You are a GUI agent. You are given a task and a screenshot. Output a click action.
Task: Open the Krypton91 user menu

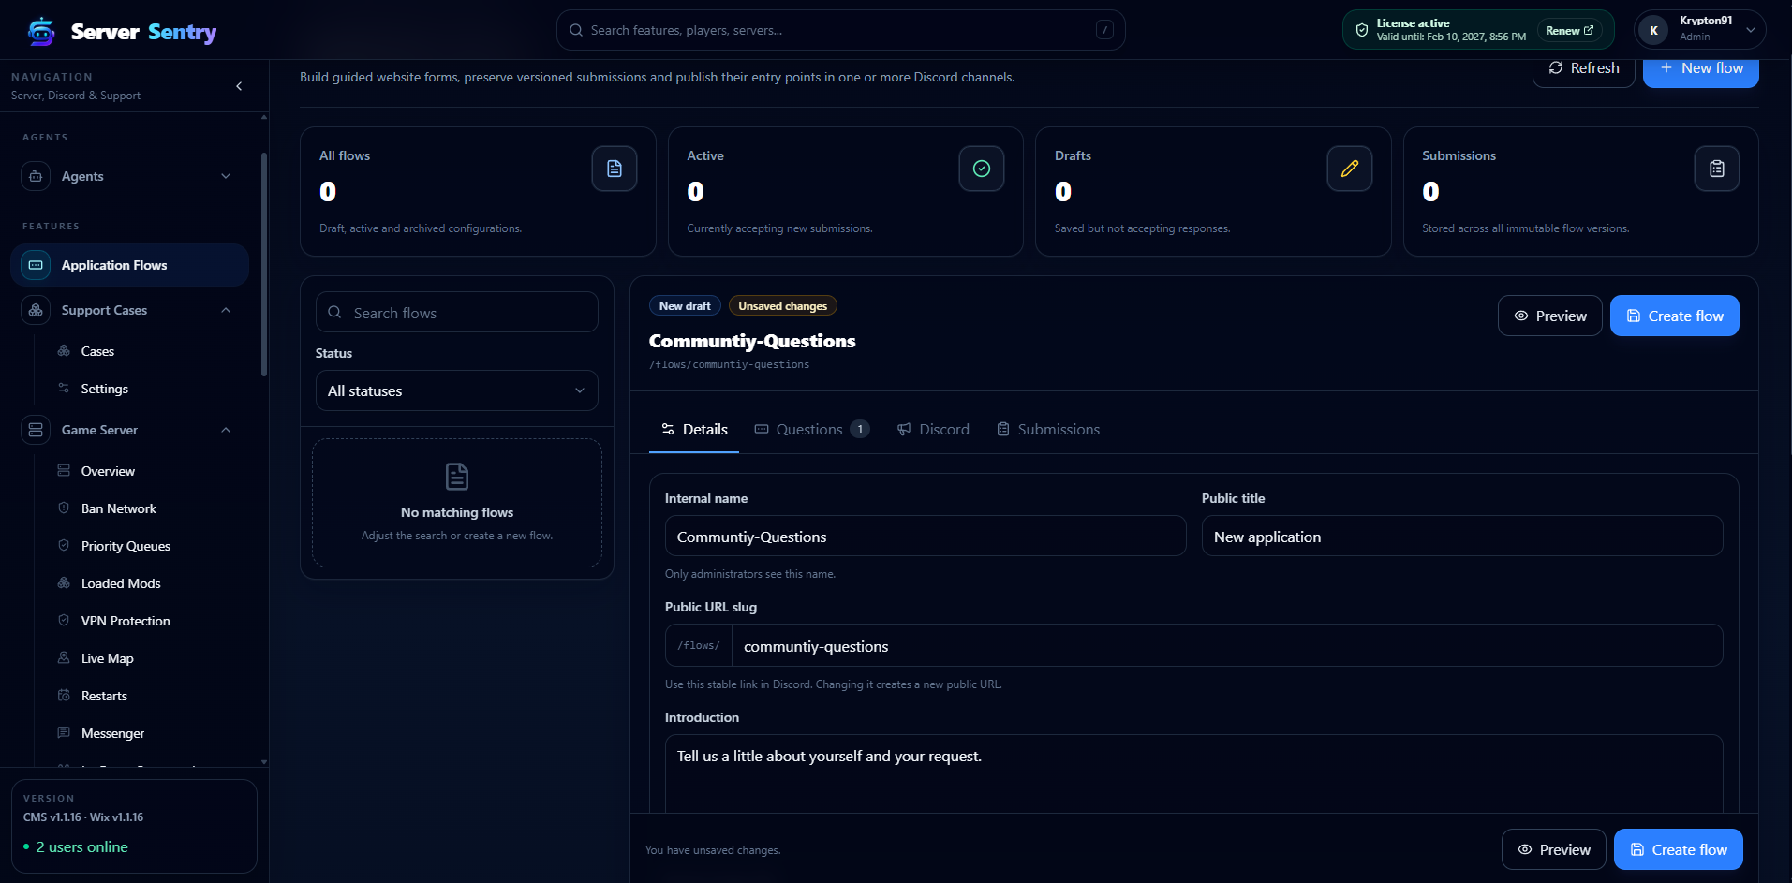1700,30
